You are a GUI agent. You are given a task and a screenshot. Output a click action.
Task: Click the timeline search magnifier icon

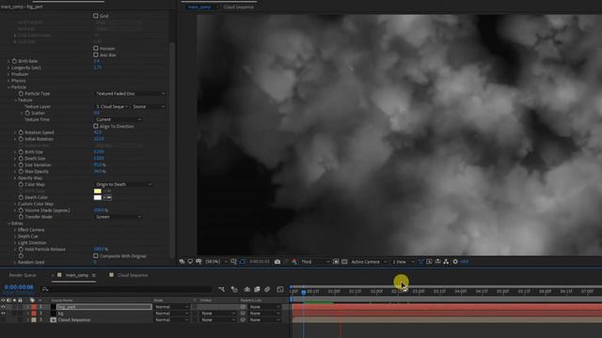tap(45, 289)
